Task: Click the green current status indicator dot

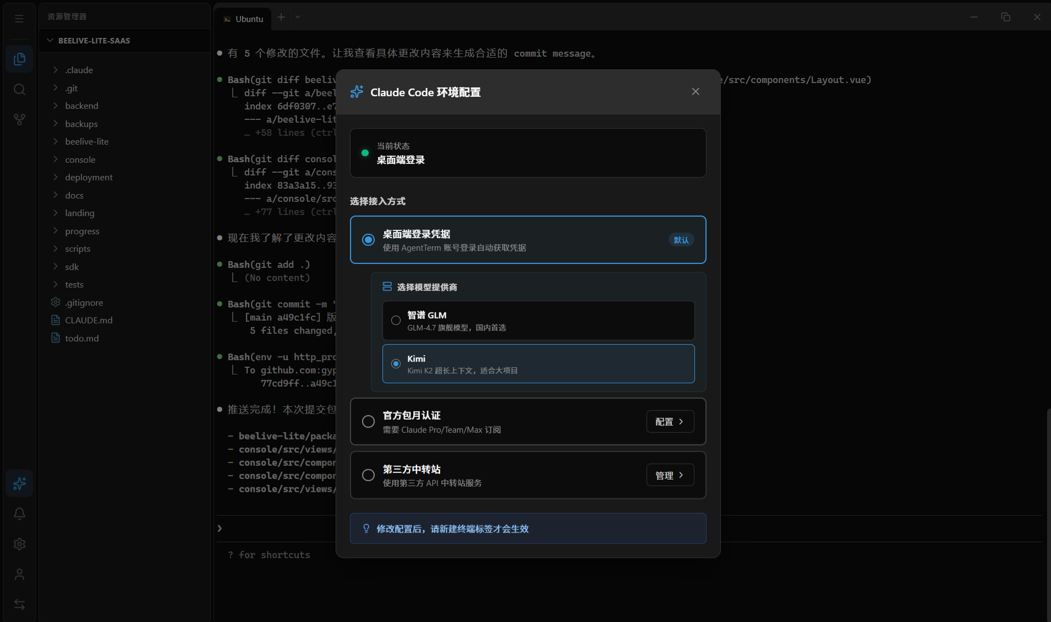Action: pos(365,153)
